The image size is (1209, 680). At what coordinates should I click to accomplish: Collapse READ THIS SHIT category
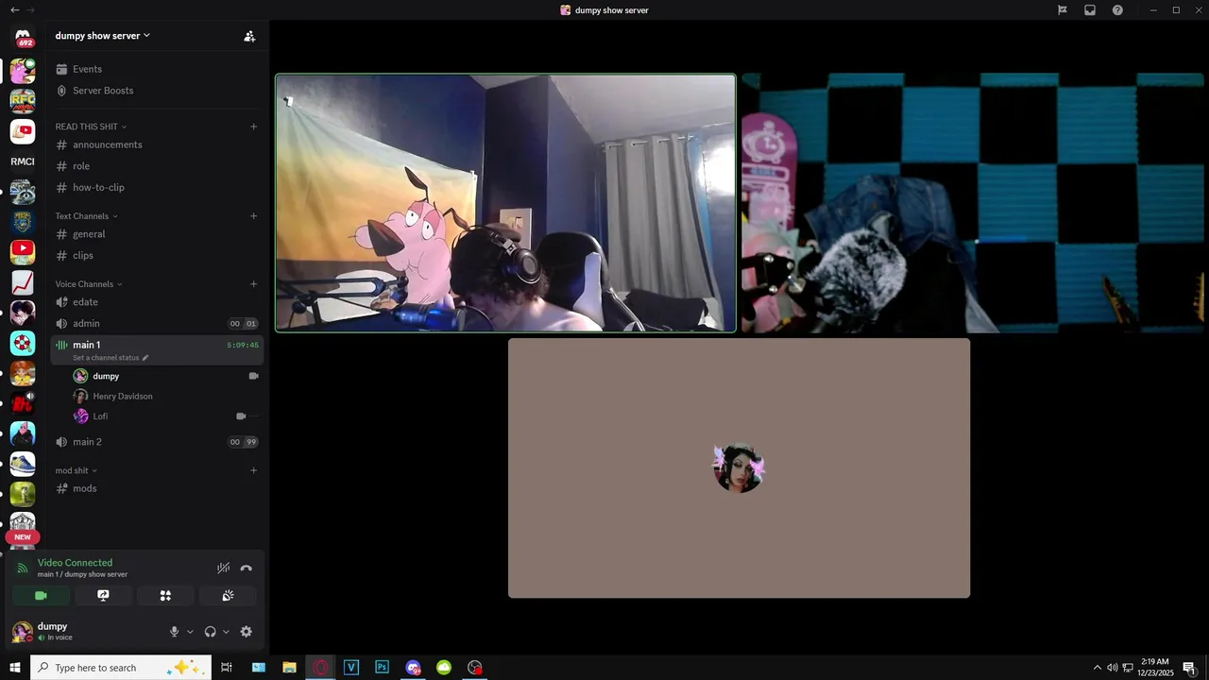(91, 127)
